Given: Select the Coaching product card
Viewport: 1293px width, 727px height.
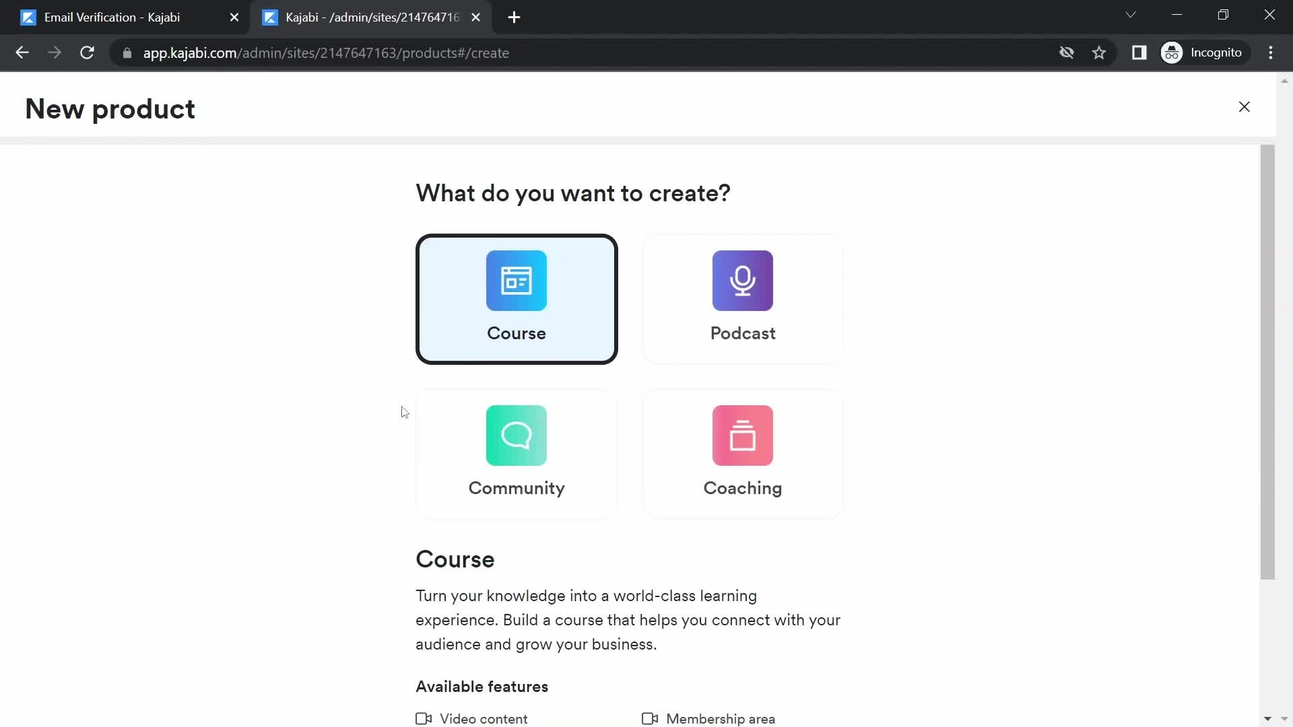Looking at the screenshot, I should click(x=742, y=454).
